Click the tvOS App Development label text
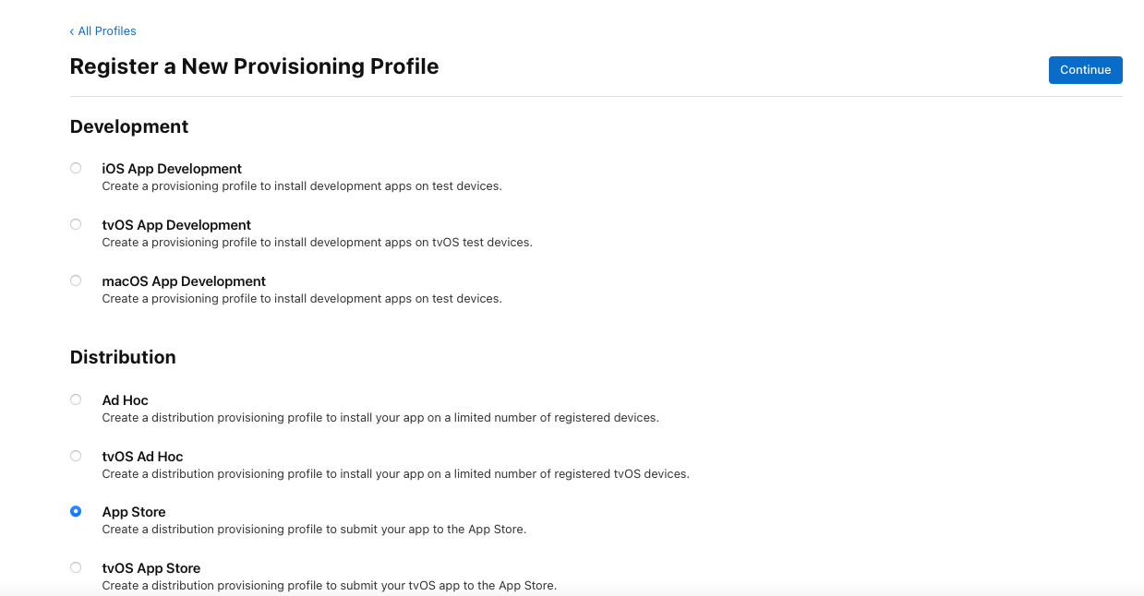Screen dimensions: 1144x596 coord(176,225)
